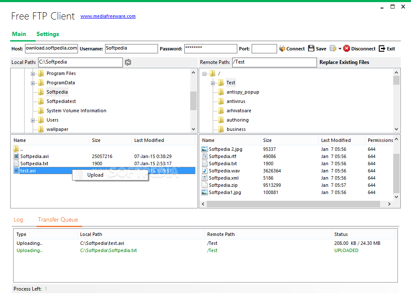Image resolution: width=411 pixels, height=305 pixels.
Task: Click the local folder tree scrollbar thumb
Action: point(194,101)
